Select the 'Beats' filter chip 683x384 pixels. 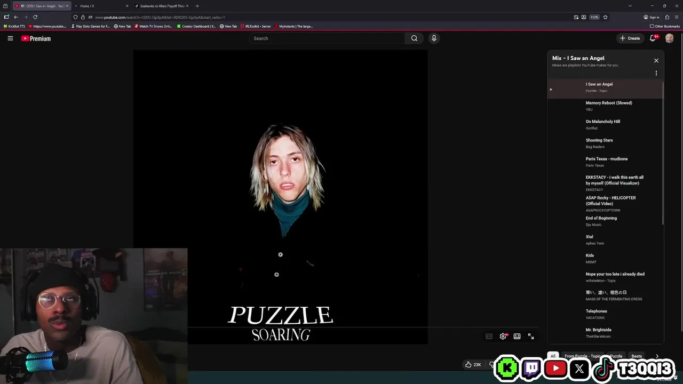[x=637, y=356]
